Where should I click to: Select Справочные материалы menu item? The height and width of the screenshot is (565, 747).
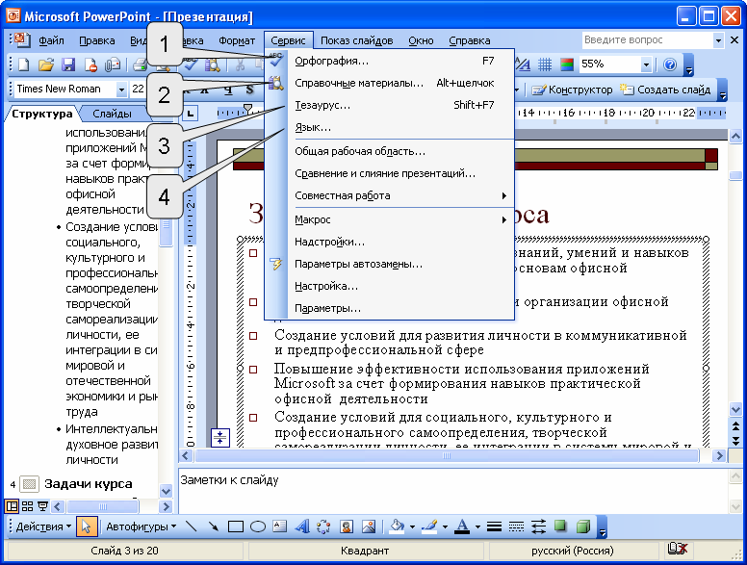click(x=390, y=83)
